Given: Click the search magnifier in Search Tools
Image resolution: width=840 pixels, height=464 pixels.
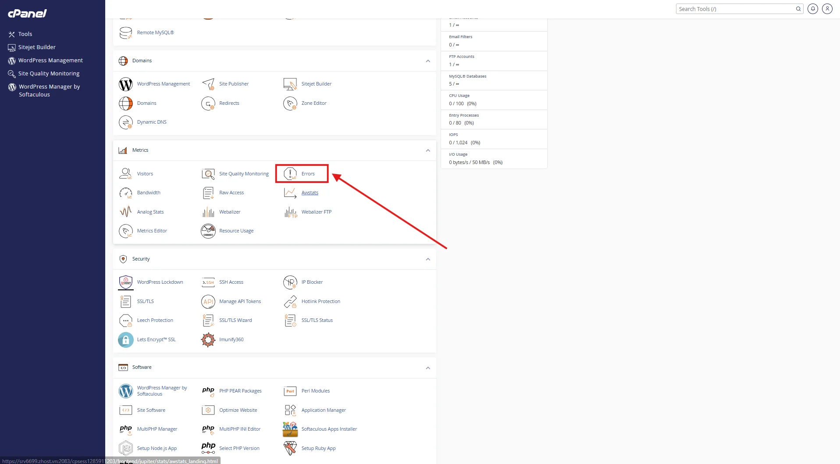Looking at the screenshot, I should coord(798,9).
